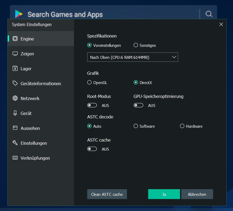Enable the ASTC cache toggle
Screen dimensions: 233x211
point(92,149)
